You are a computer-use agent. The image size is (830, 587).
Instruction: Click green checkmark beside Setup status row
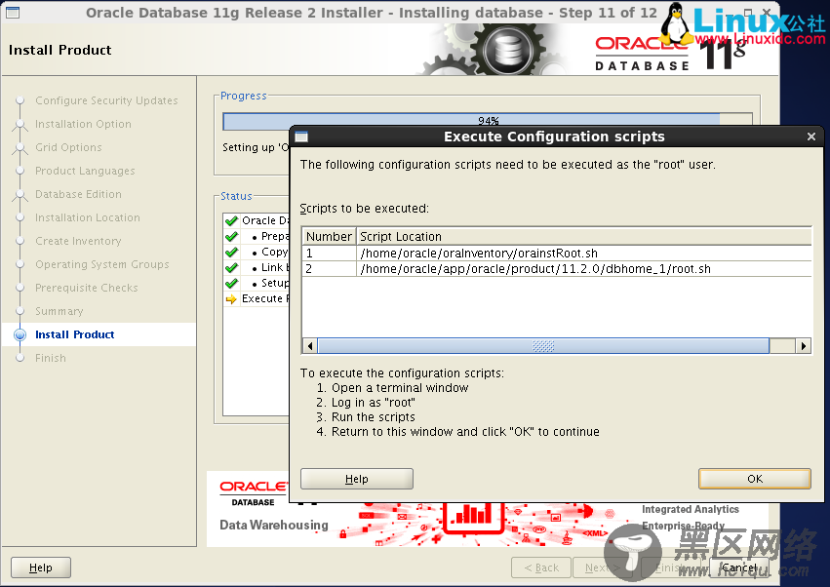(231, 283)
